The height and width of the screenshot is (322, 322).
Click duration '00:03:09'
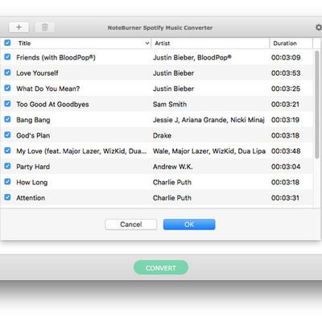pos(286,57)
